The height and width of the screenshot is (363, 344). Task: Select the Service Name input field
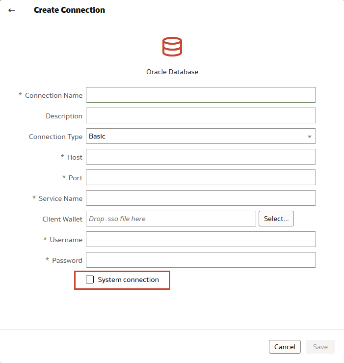point(201,198)
